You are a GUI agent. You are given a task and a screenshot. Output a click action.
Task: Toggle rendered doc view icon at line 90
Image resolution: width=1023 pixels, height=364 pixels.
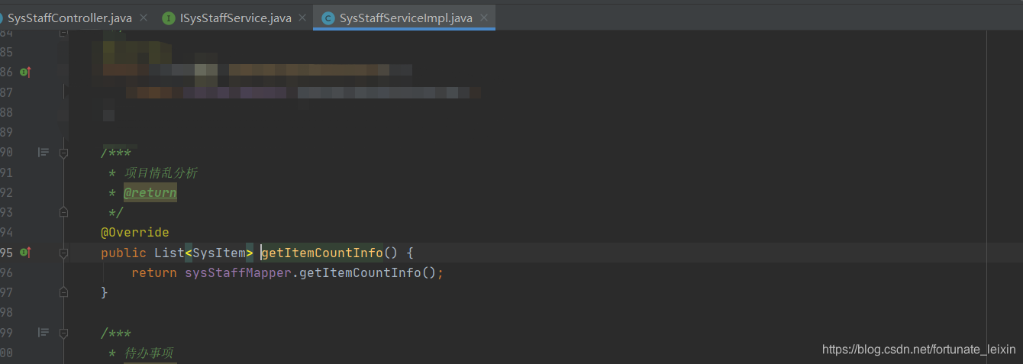(44, 153)
